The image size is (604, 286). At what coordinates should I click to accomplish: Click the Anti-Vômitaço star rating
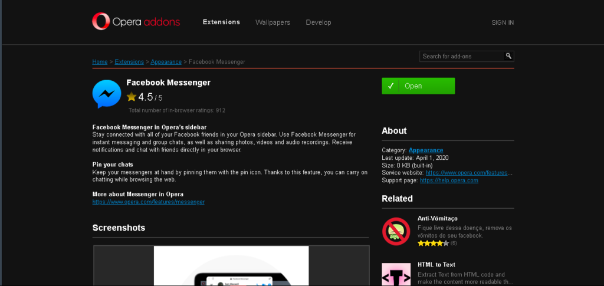pos(433,244)
